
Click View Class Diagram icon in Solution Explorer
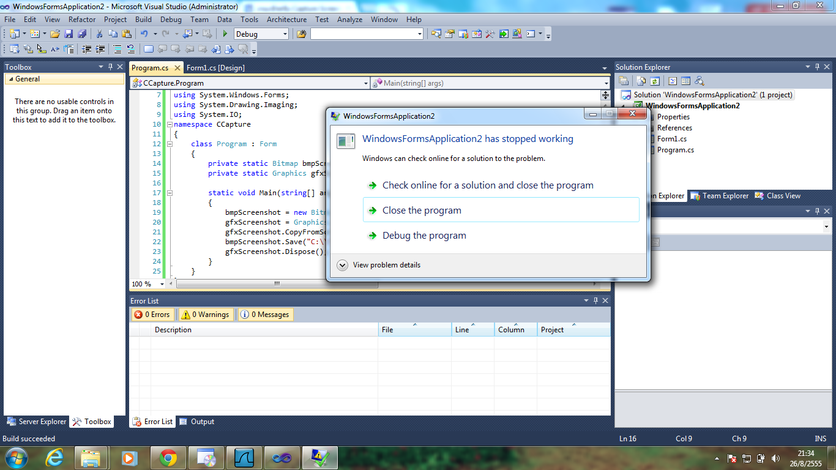(x=700, y=81)
